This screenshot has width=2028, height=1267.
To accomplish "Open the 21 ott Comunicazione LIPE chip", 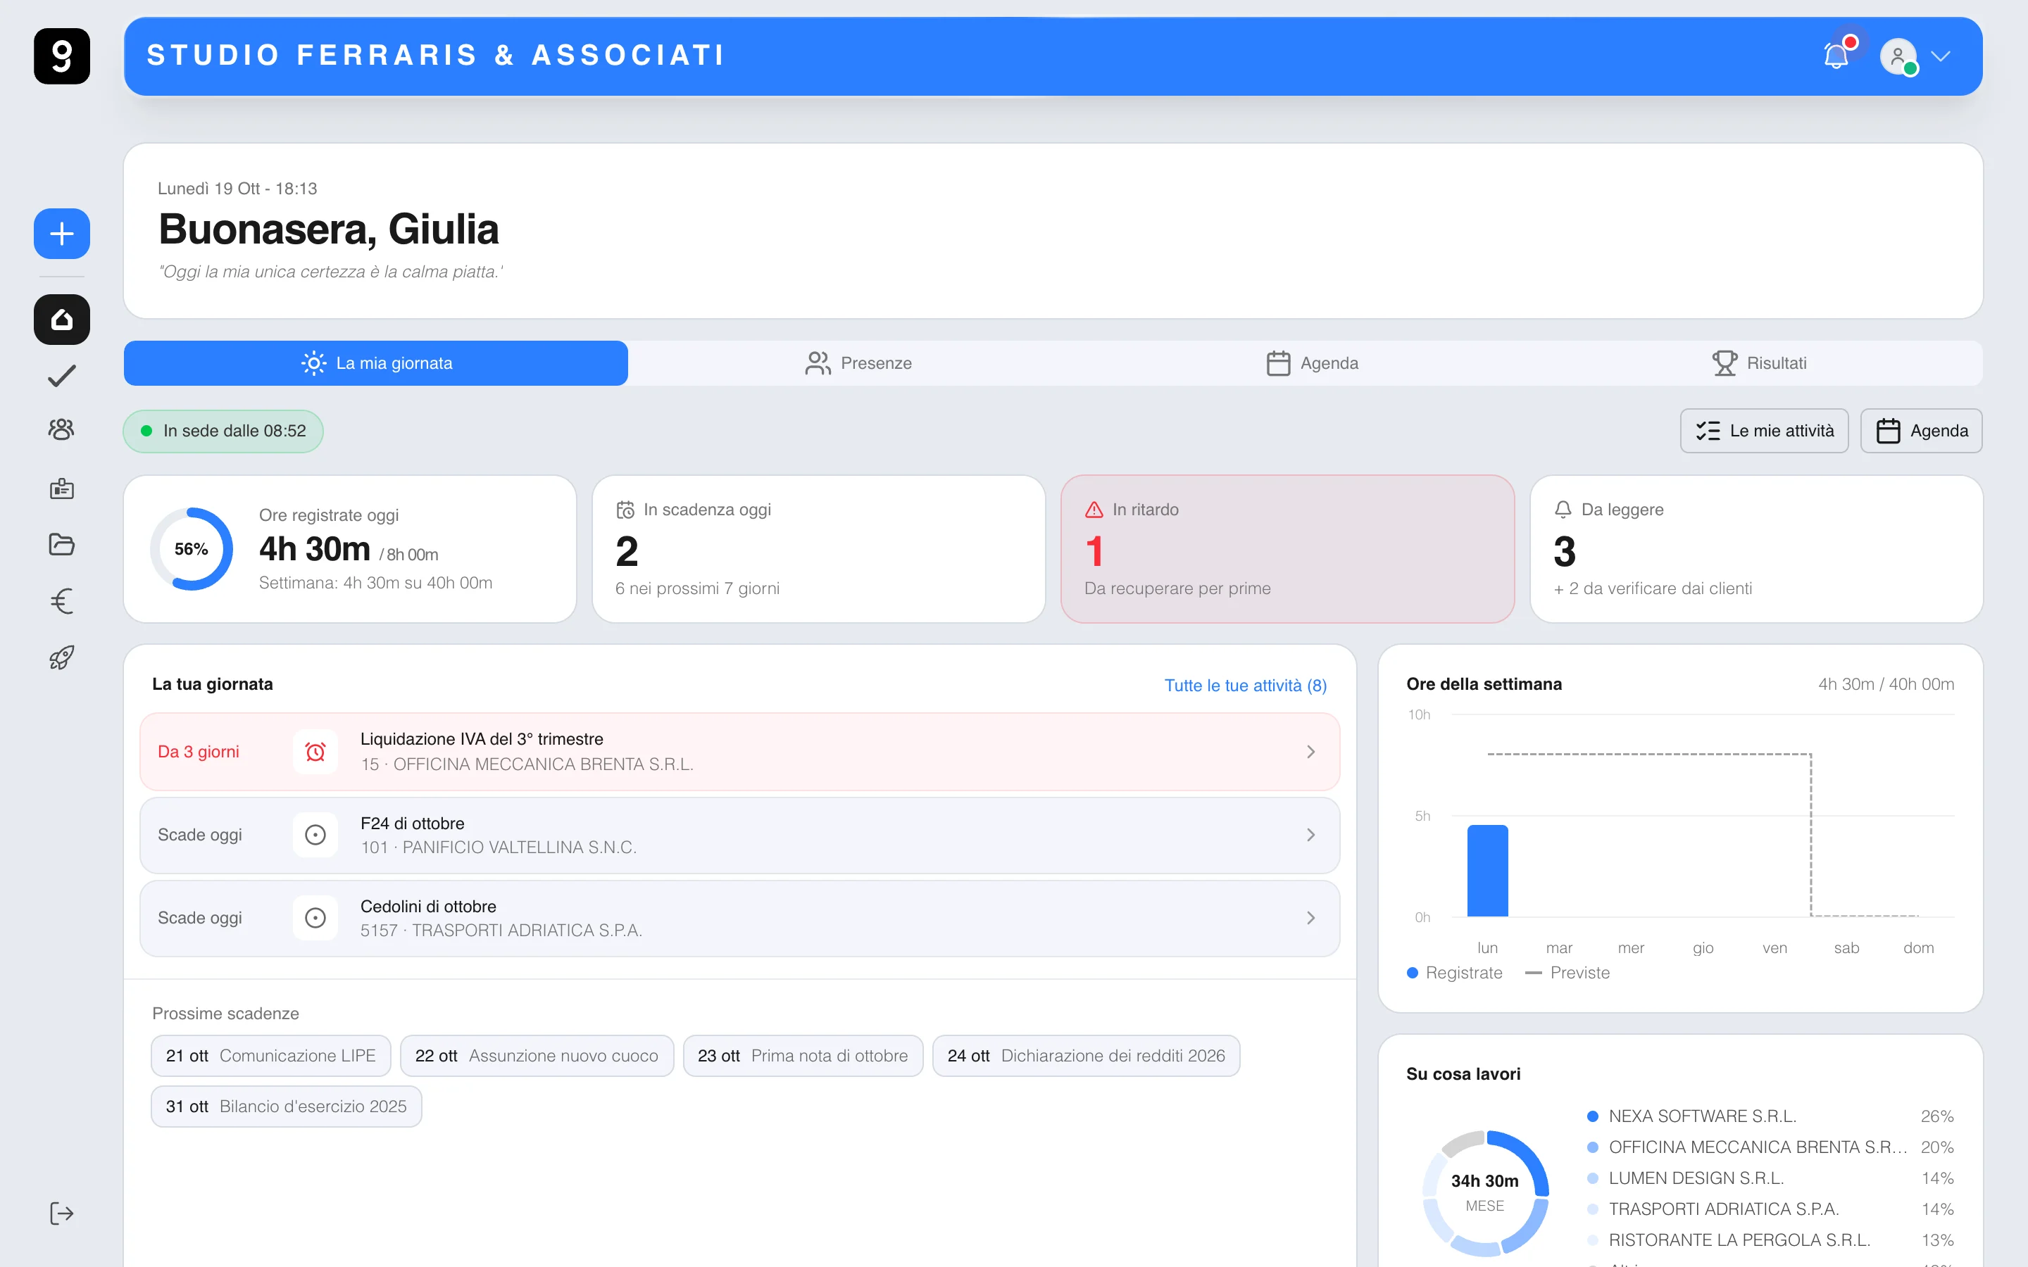I will tap(270, 1056).
